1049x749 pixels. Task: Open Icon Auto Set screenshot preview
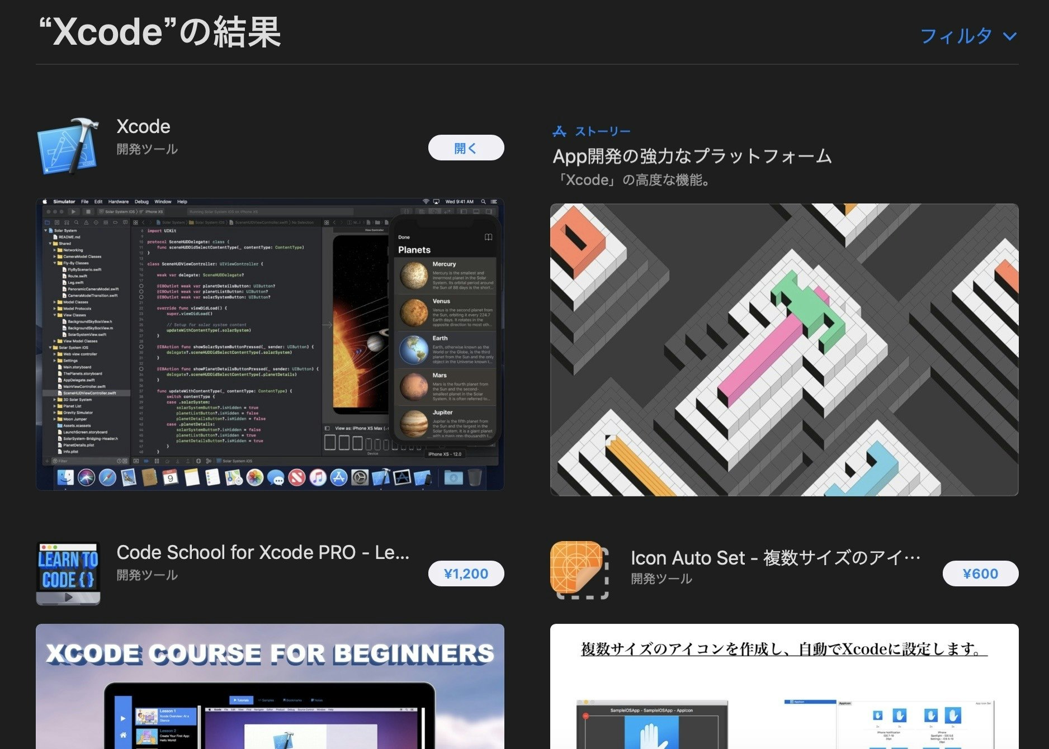[784, 686]
